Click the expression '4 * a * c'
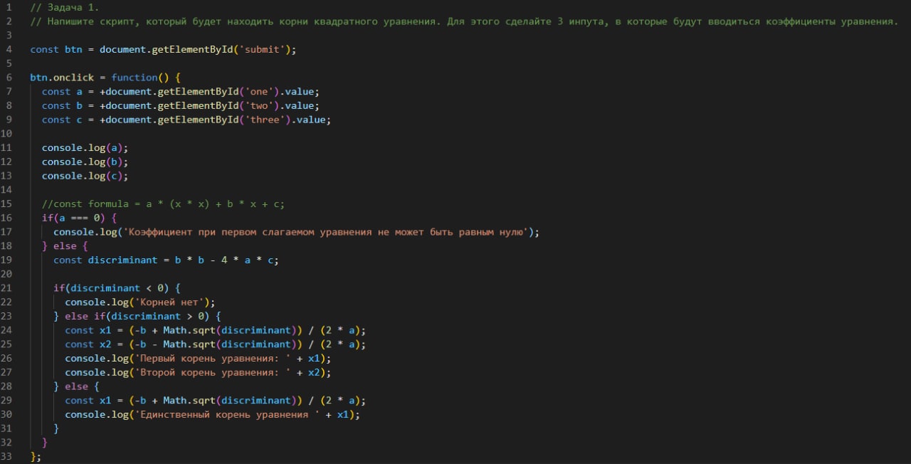Viewport: 911px width, 464px height. [247, 260]
